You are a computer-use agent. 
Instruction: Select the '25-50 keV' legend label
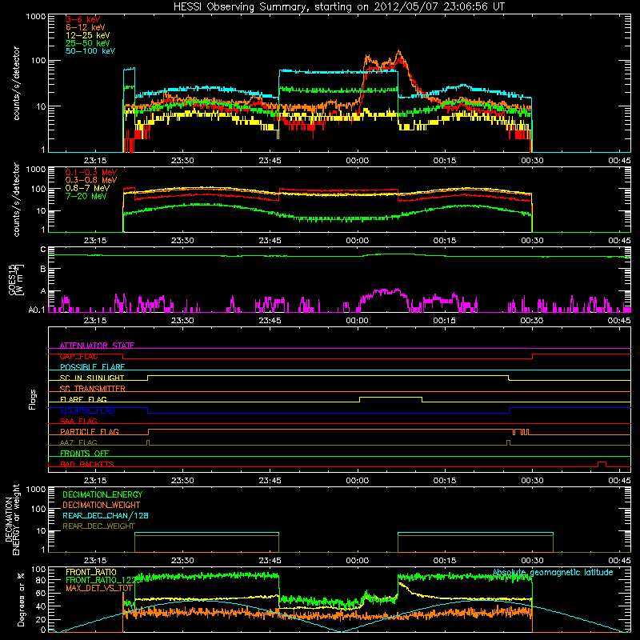[x=88, y=43]
